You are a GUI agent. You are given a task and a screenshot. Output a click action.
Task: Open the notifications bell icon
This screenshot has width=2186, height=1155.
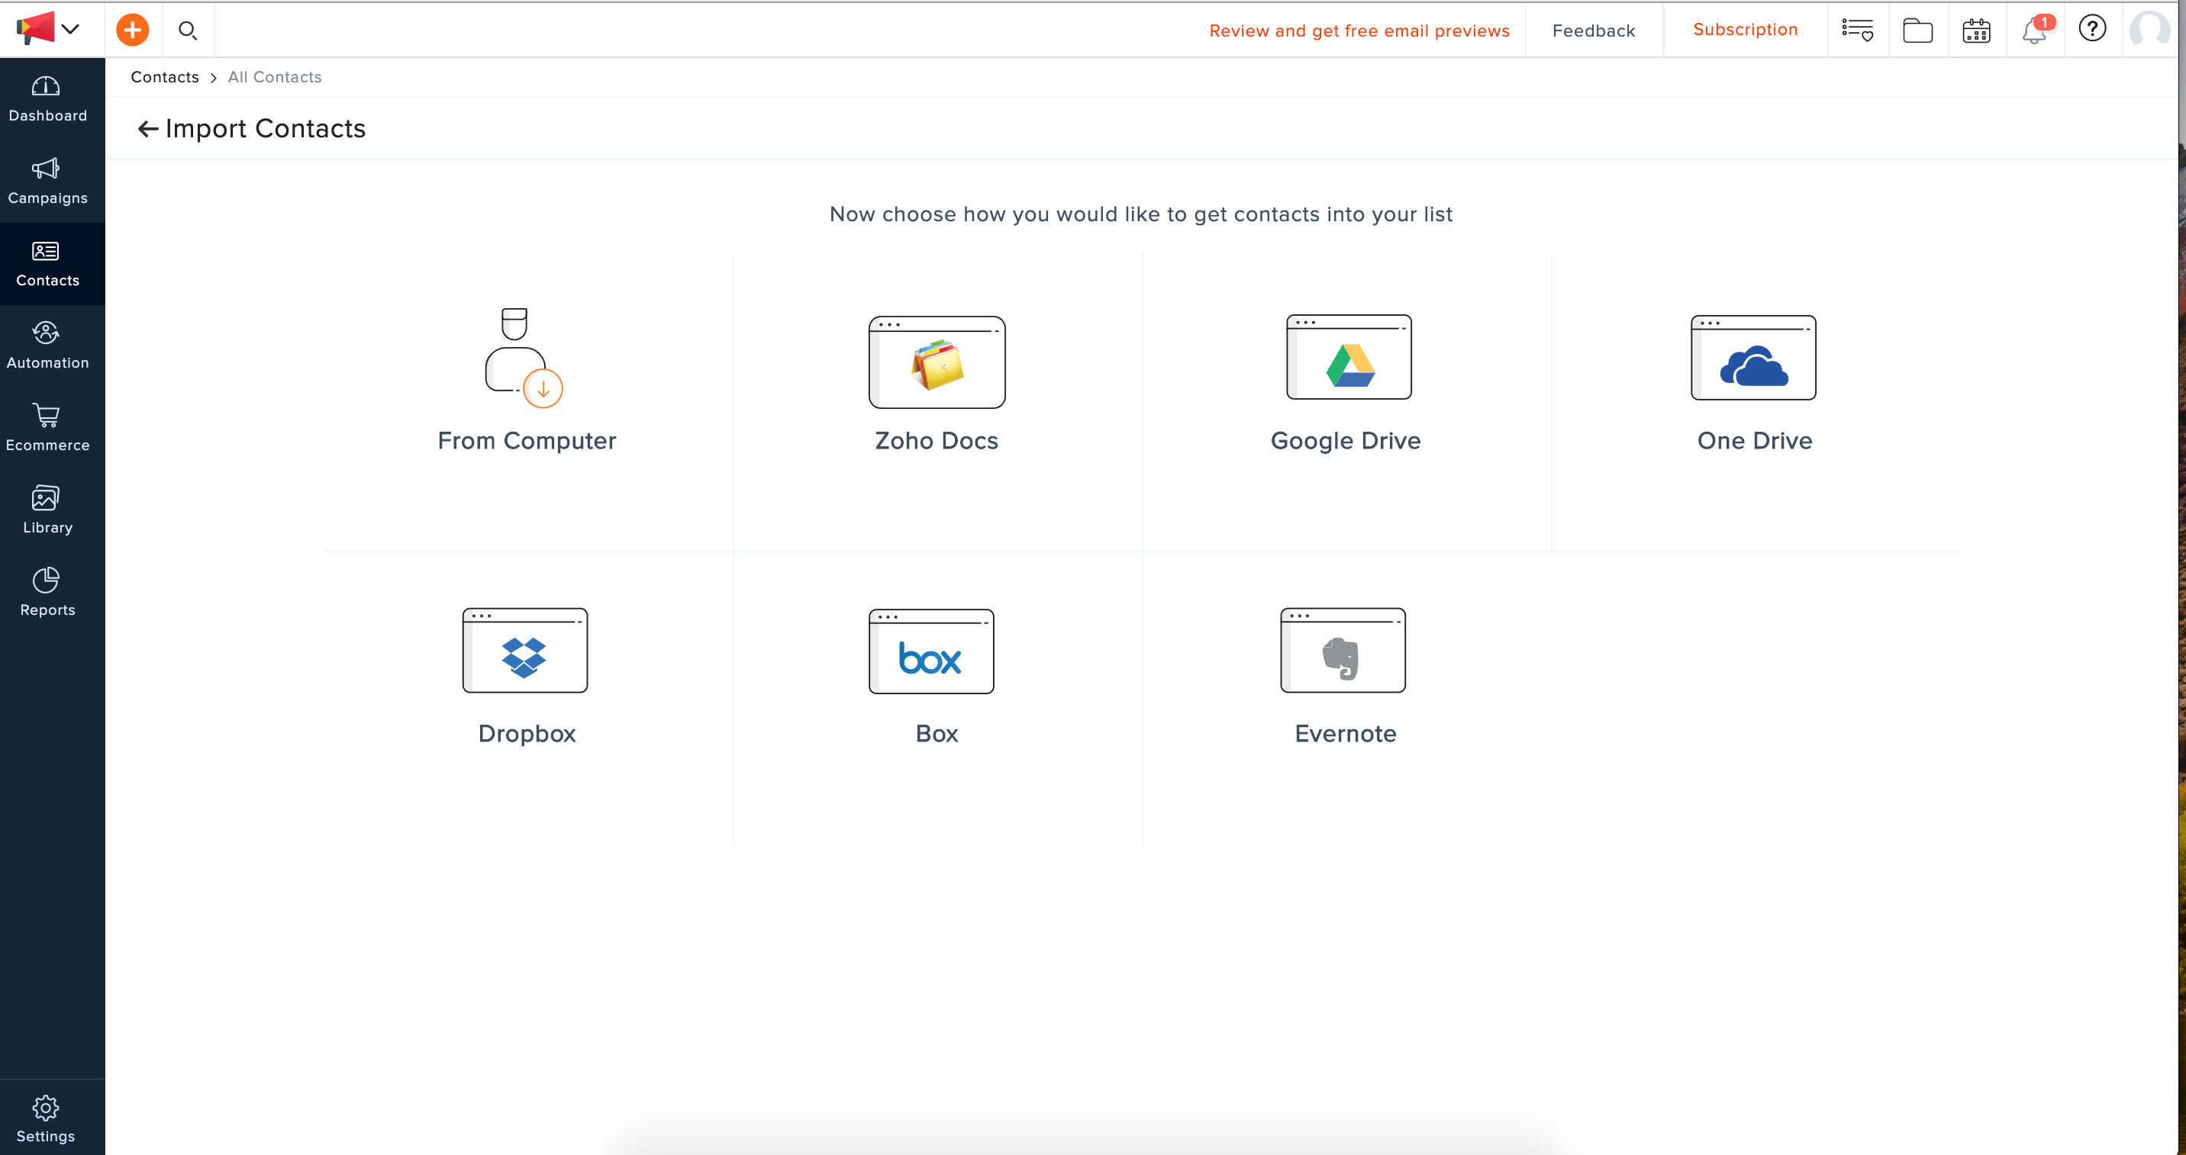tap(2034, 31)
